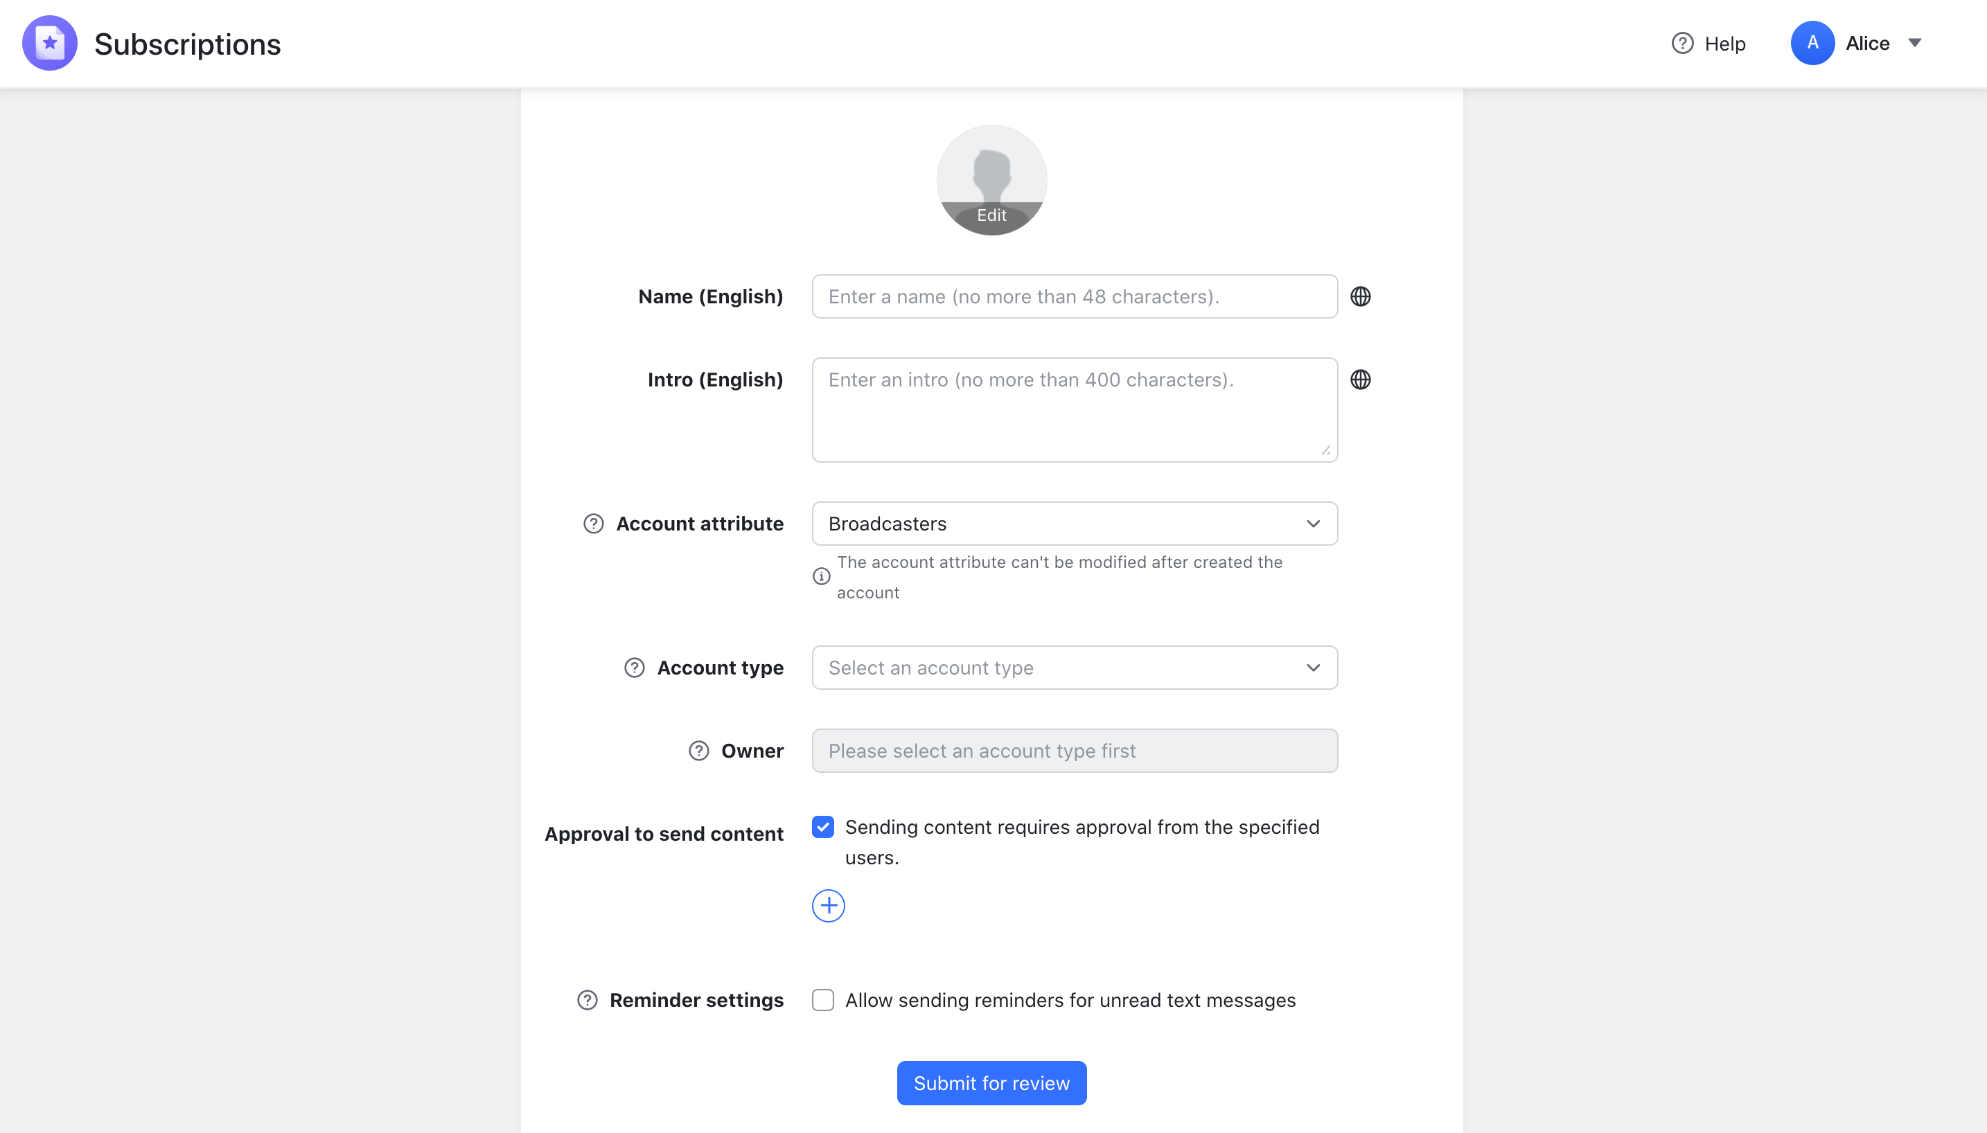Click the globe icon beside the Name field
1987x1133 pixels.
[1361, 296]
